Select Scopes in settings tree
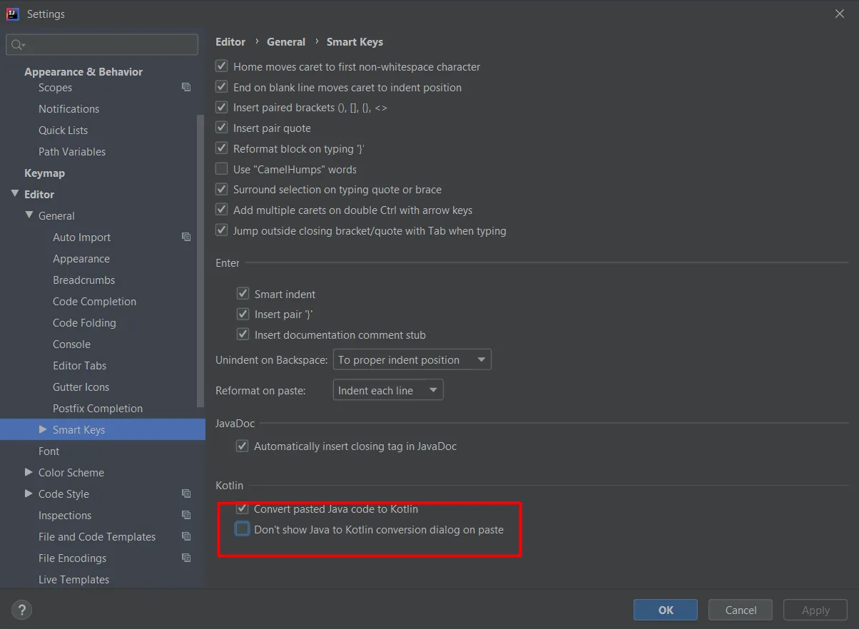 55,88
